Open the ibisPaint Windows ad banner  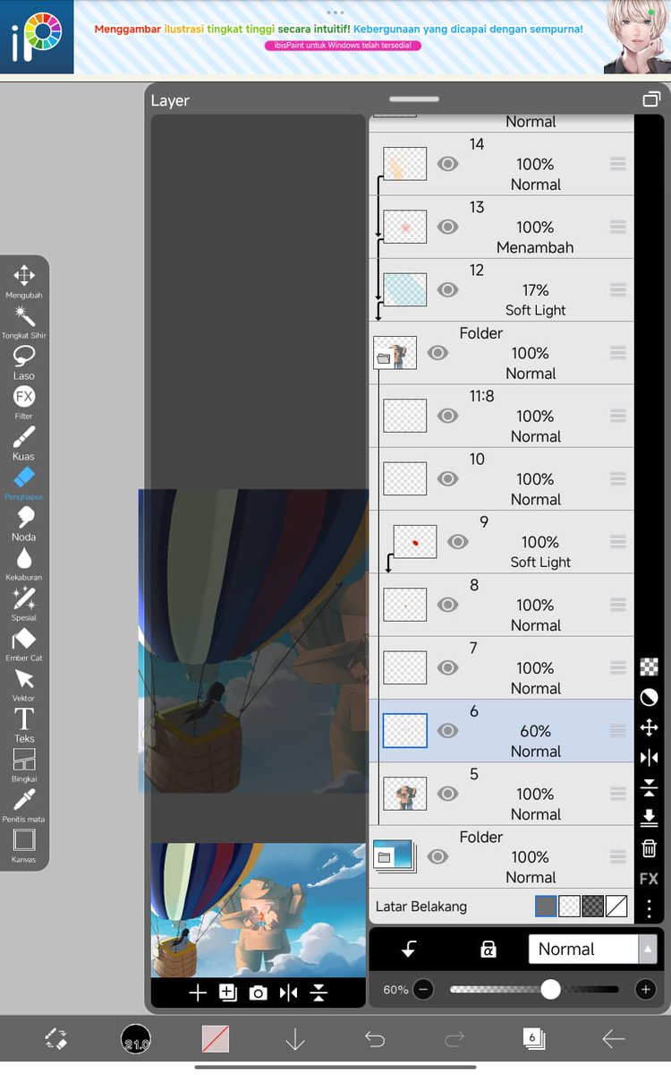click(335, 37)
